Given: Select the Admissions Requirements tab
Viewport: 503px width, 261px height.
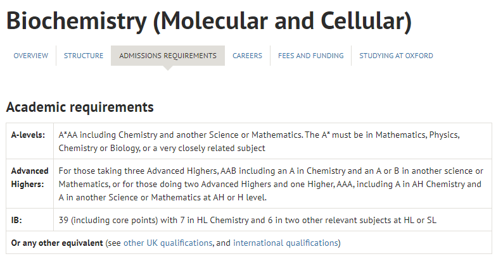Looking at the screenshot, I should coord(168,56).
